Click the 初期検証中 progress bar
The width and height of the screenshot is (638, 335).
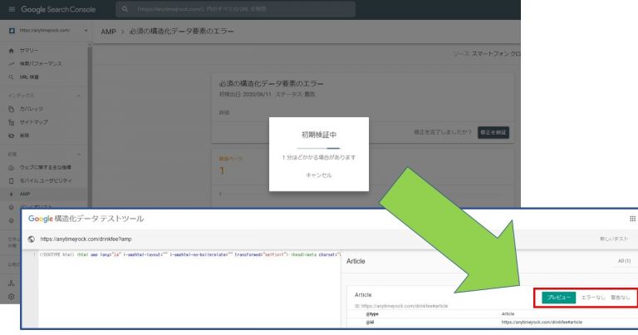[319, 148]
